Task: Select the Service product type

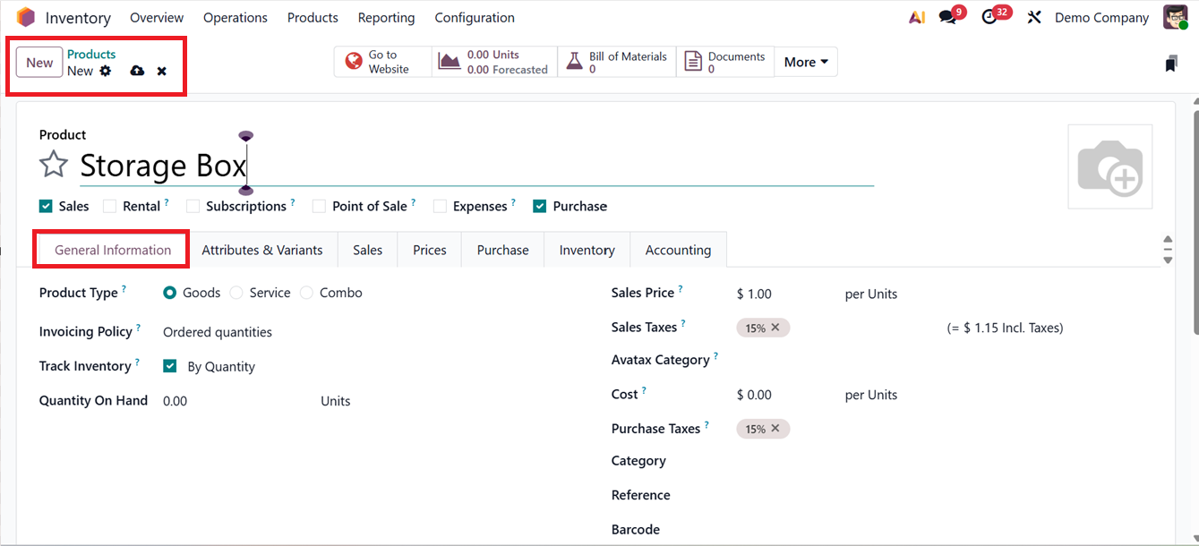Action: (x=236, y=293)
